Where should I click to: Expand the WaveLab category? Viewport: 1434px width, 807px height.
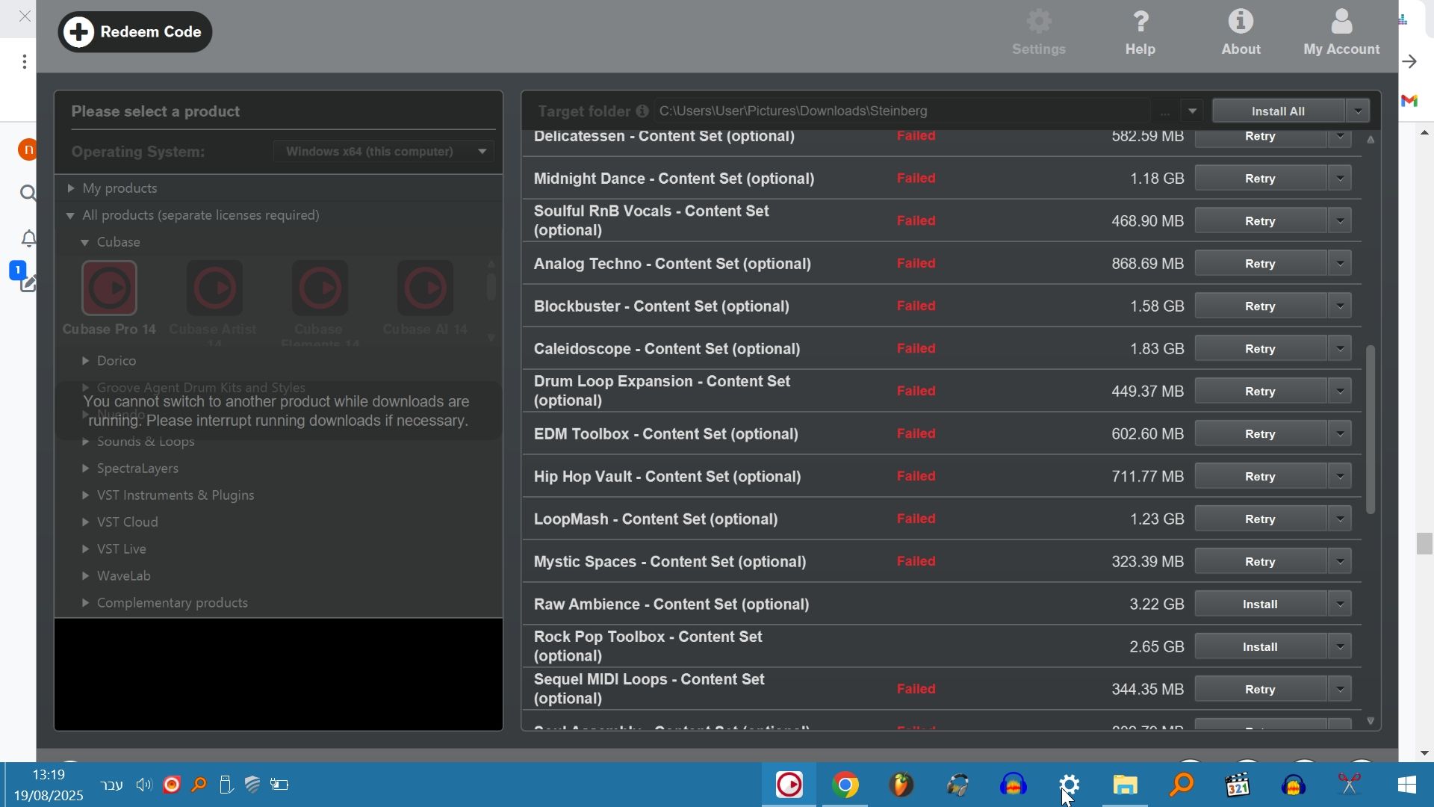pyautogui.click(x=85, y=576)
